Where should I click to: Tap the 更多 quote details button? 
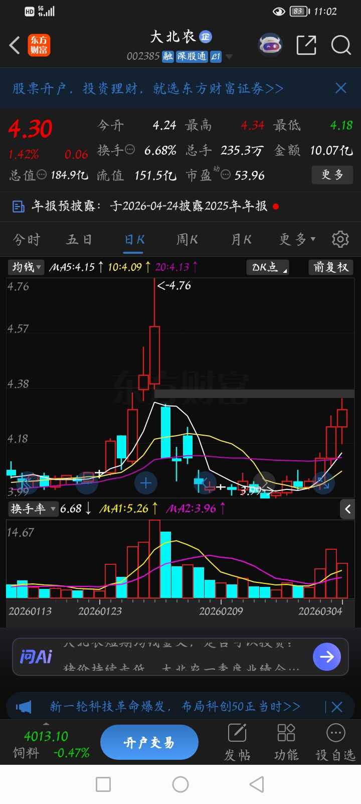(332, 175)
